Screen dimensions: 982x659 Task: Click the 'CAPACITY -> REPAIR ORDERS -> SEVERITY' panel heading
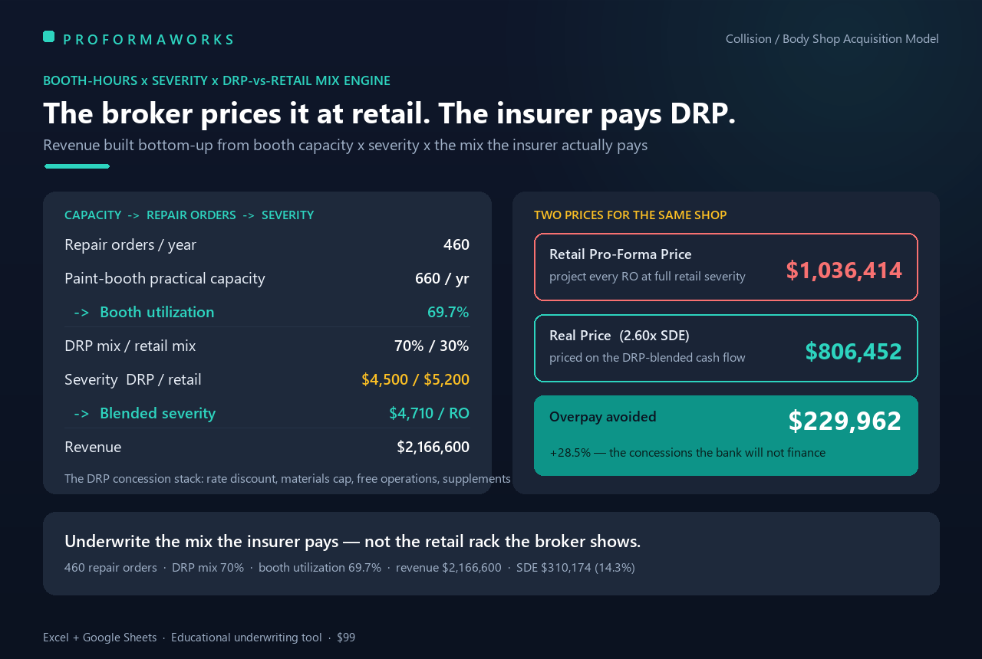click(189, 215)
